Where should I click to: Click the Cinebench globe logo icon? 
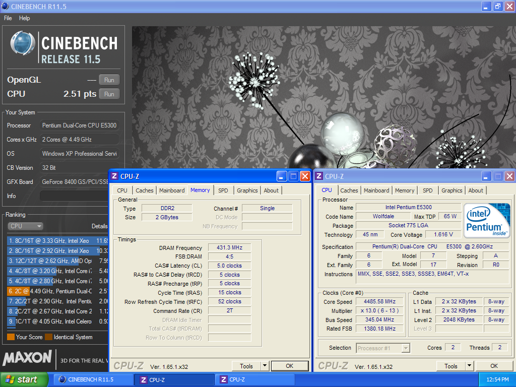(x=22, y=43)
